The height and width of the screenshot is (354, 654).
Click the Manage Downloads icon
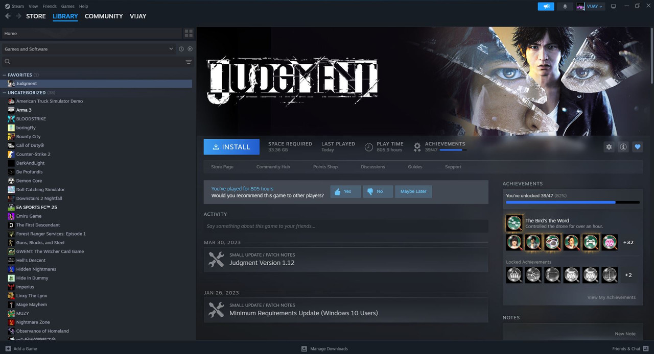pyautogui.click(x=304, y=348)
